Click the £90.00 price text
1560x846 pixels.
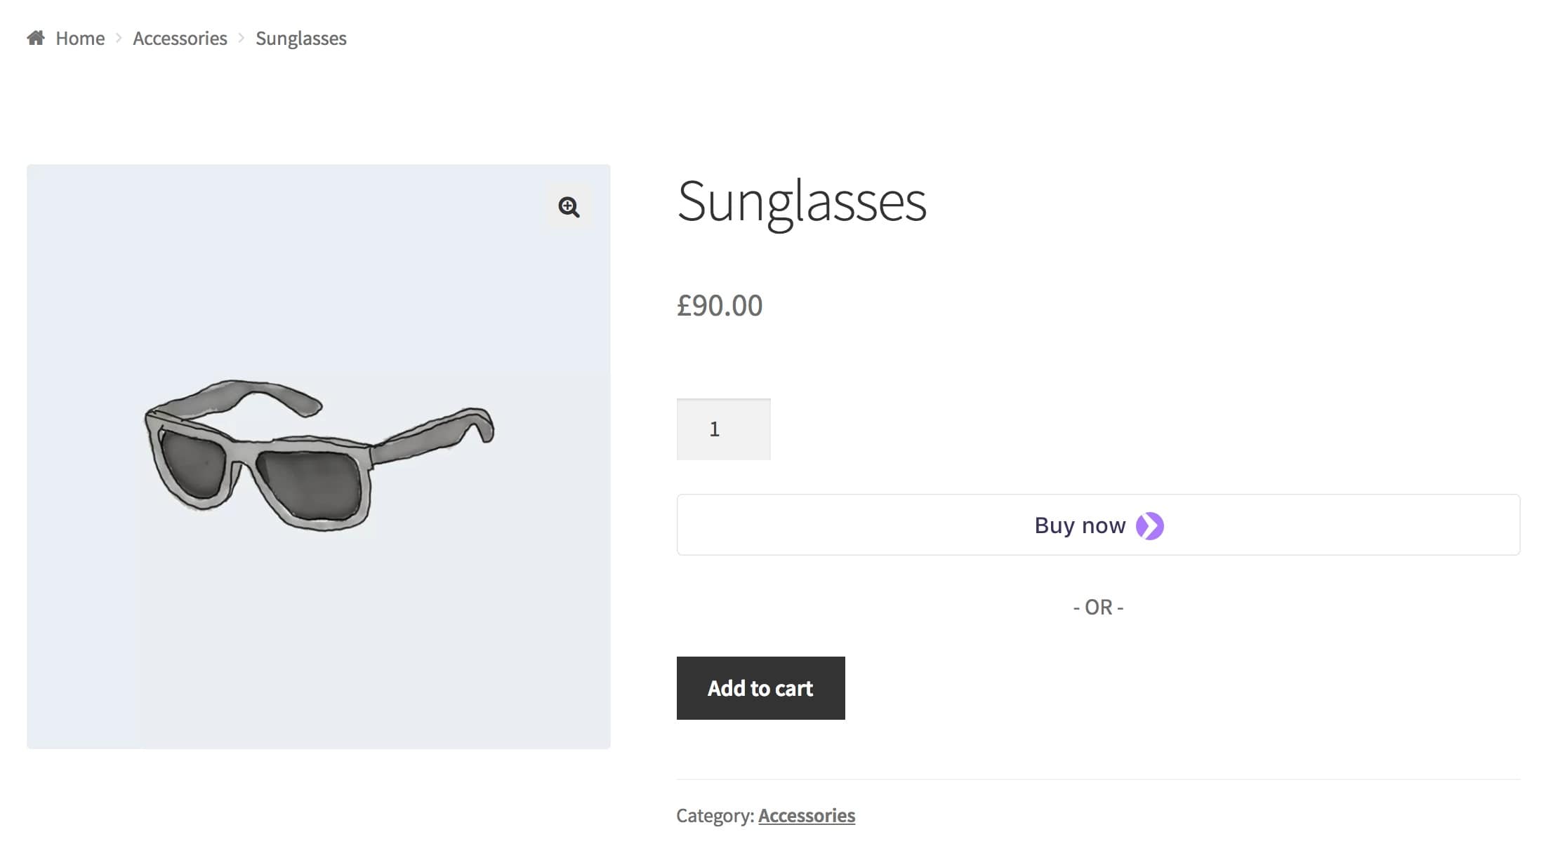tap(719, 306)
